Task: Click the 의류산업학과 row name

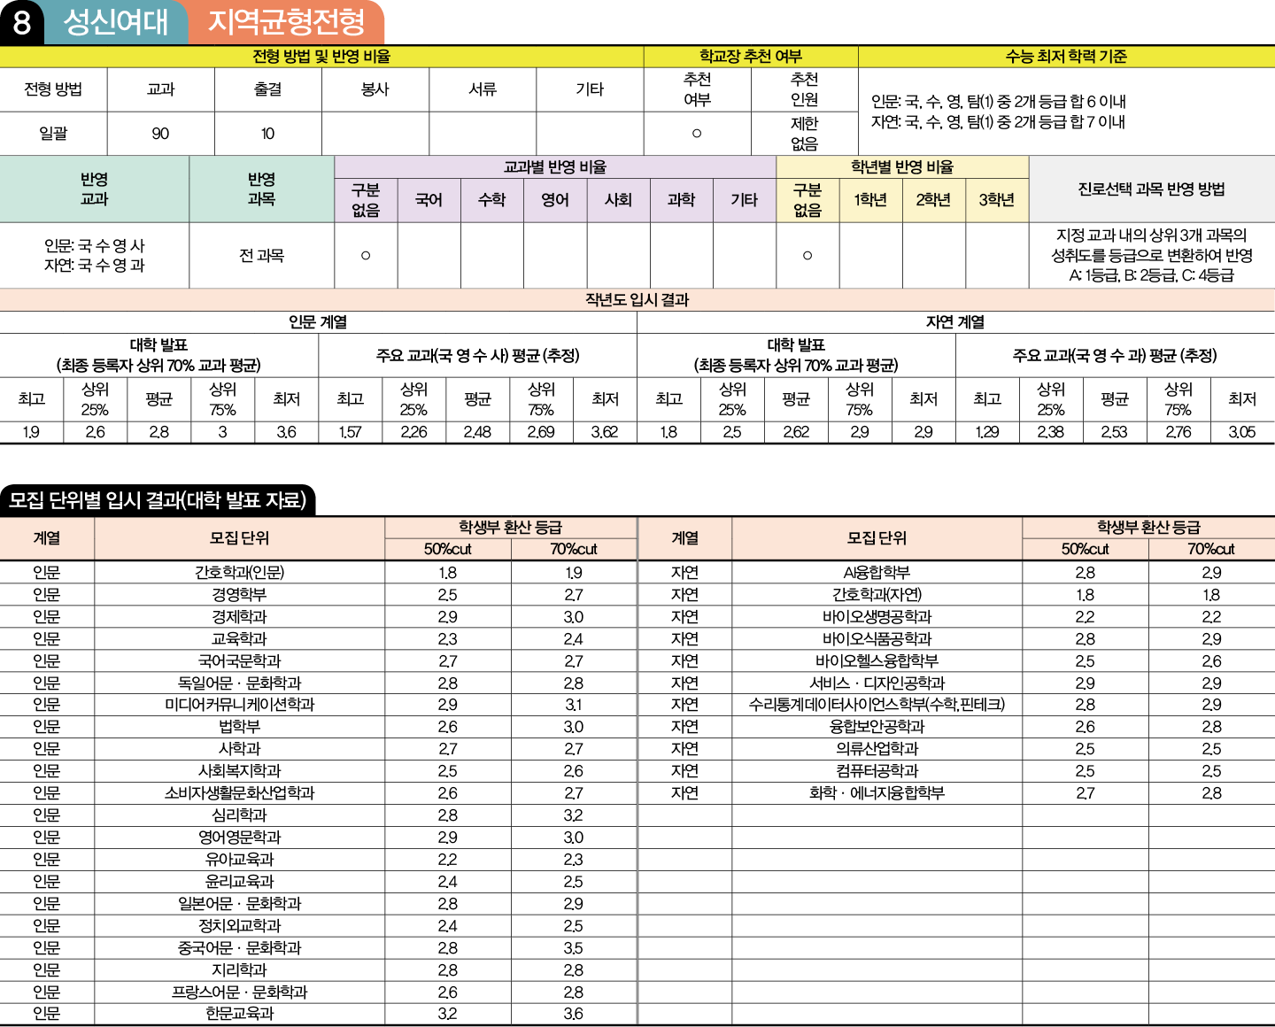Action: (x=877, y=749)
